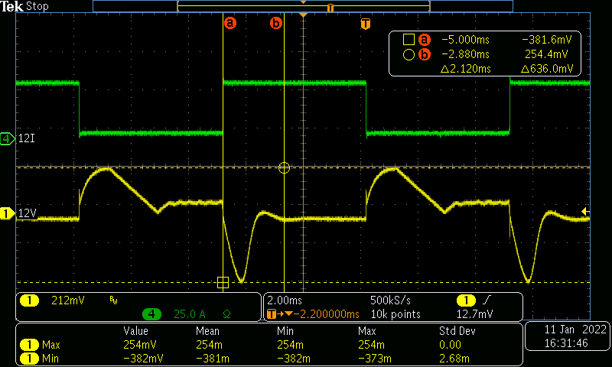Click the circle cursor b on the waveform
The height and width of the screenshot is (367, 612).
(x=285, y=167)
